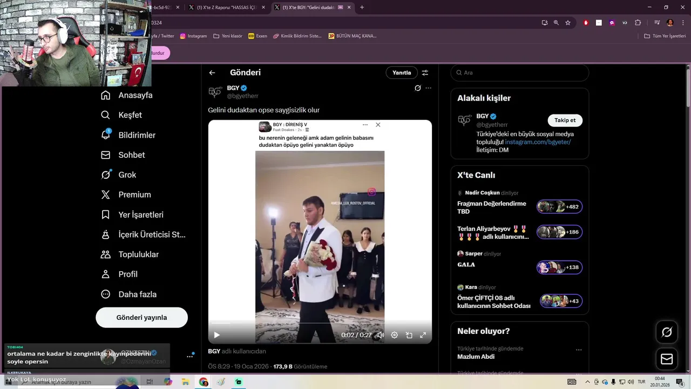Play the video
691x389 pixels.
(x=216, y=335)
